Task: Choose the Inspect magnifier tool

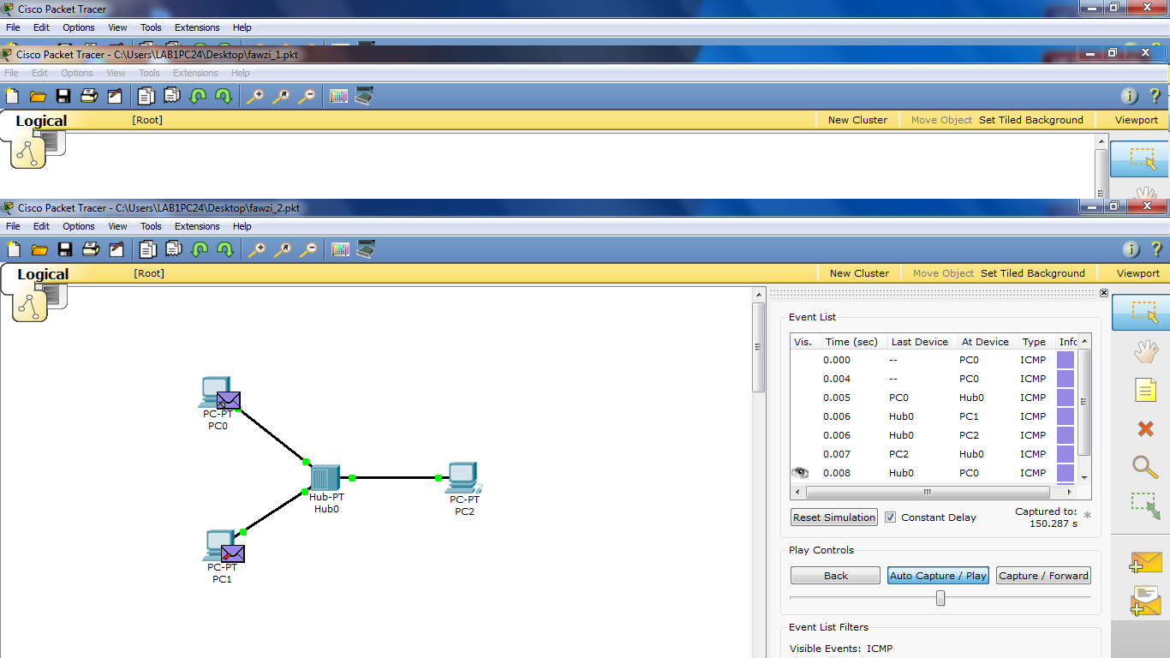Action: (1145, 467)
